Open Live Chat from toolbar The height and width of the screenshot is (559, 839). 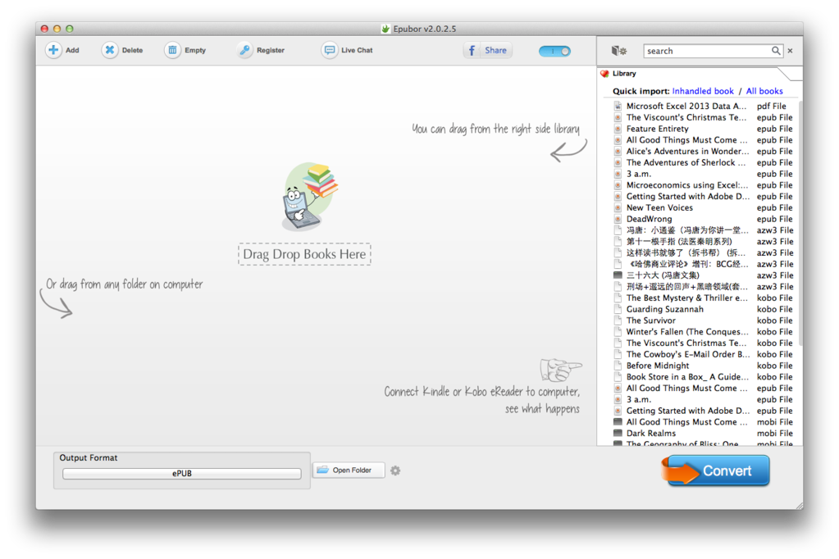click(347, 50)
